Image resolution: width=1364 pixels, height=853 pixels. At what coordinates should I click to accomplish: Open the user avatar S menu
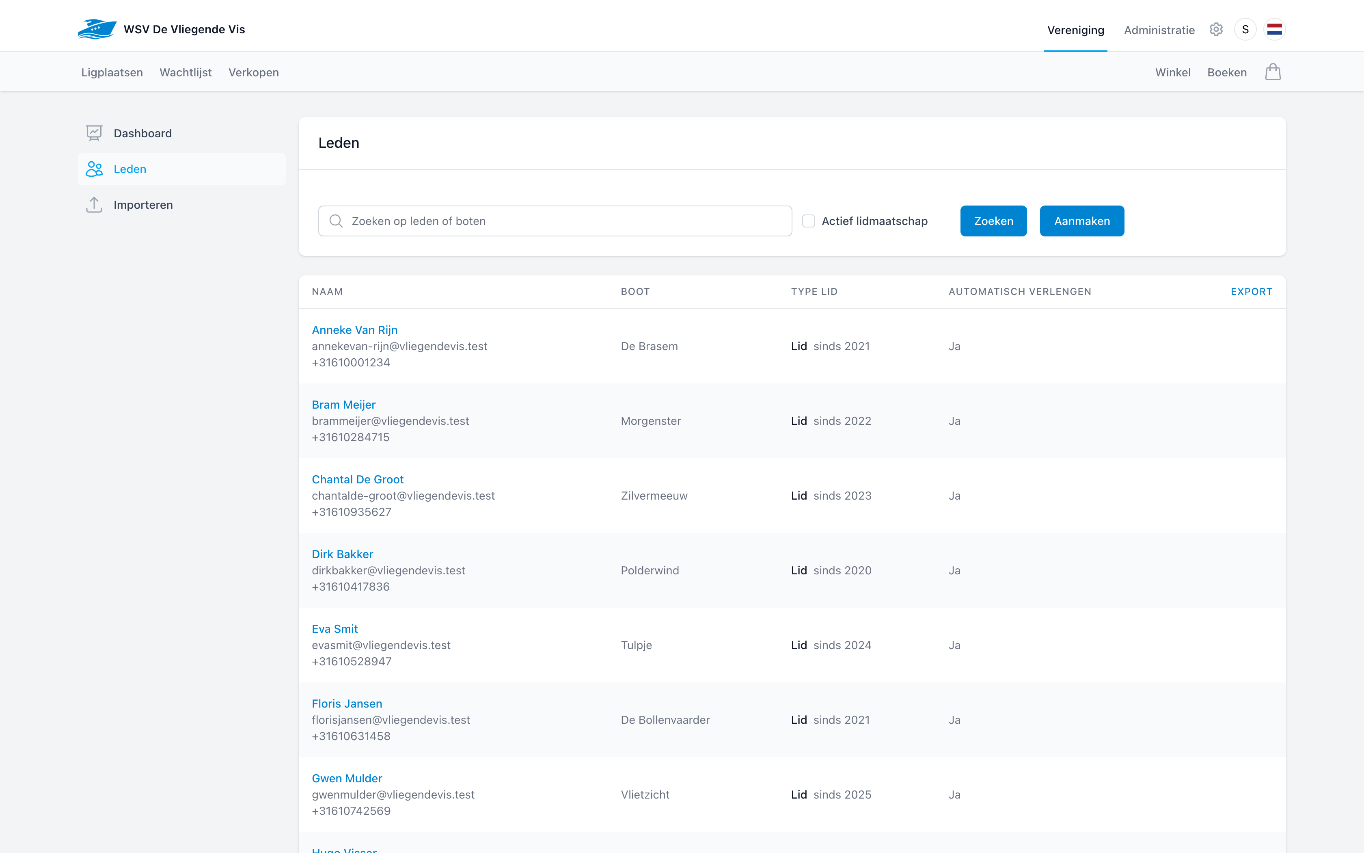coord(1245,29)
